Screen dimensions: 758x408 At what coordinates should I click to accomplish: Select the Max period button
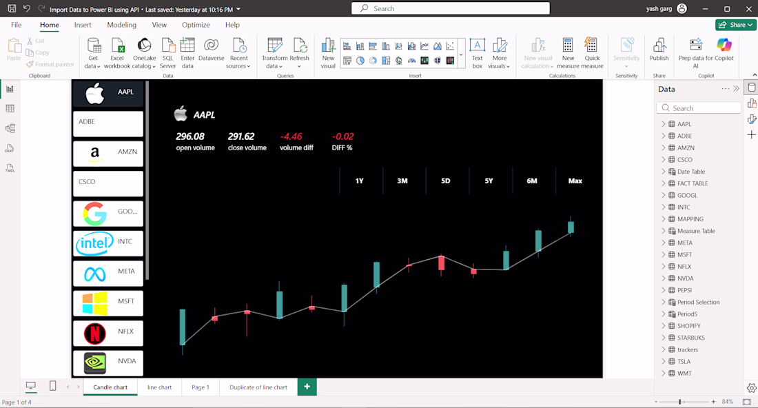click(575, 181)
